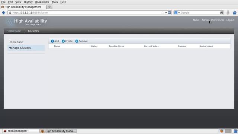Click the Homebase breadcrumb

click(13, 31)
